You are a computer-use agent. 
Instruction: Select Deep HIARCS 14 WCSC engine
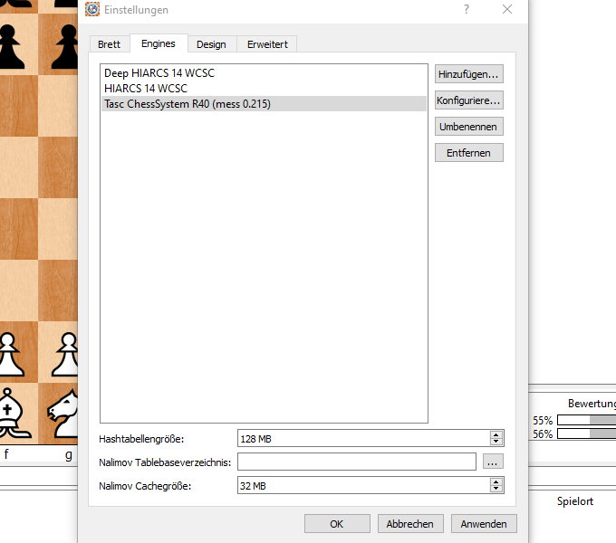point(264,73)
